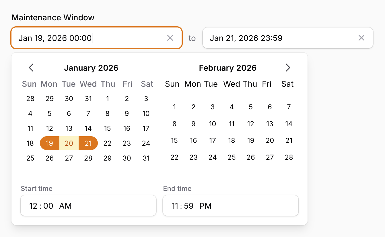Select January 5 on the calendar

[49, 113]
